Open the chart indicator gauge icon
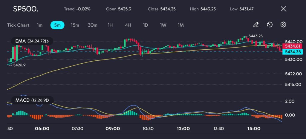Viewport: 306px width, 139px height. [270, 25]
